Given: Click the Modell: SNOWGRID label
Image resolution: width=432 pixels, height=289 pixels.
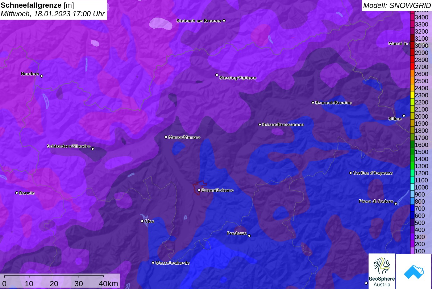Looking at the screenshot, I should pyautogui.click(x=397, y=5).
